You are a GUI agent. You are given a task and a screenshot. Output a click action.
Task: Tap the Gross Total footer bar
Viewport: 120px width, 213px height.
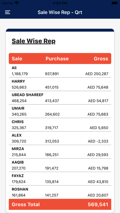60,204
